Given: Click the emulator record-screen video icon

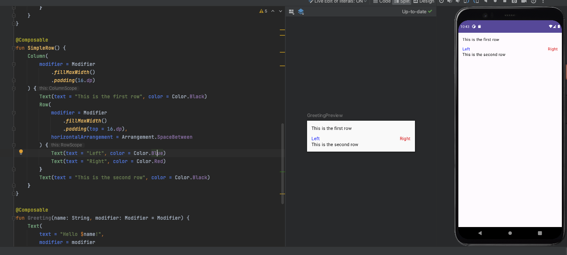Looking at the screenshot, I should [x=524, y=1].
